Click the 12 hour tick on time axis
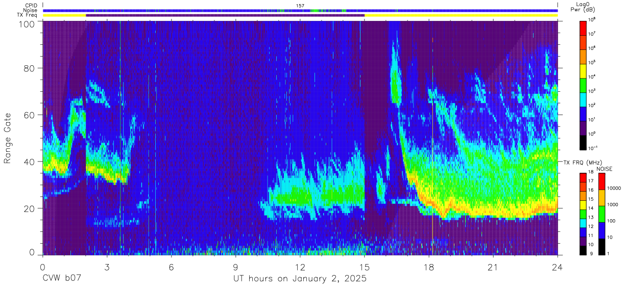This screenshot has height=289, width=627. 300,268
